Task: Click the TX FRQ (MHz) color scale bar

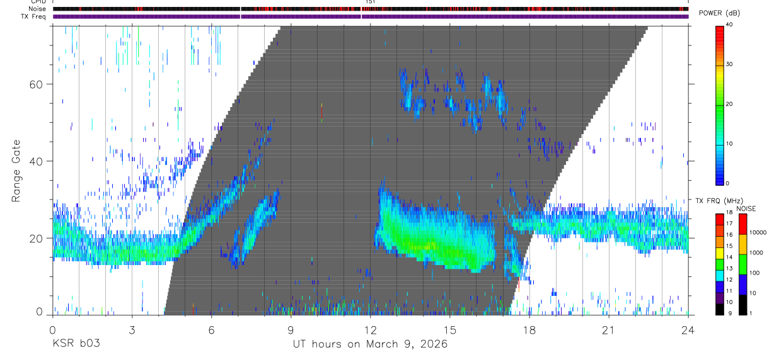Action: (720, 263)
